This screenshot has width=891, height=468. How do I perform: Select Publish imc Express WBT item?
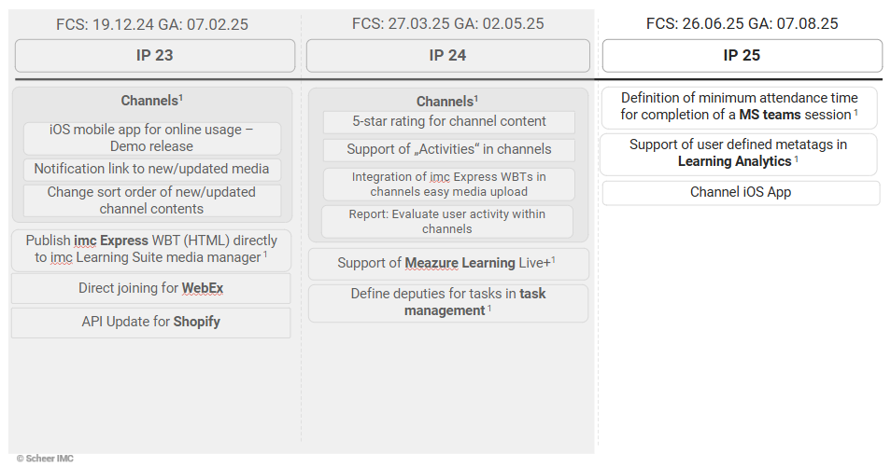[x=151, y=249]
